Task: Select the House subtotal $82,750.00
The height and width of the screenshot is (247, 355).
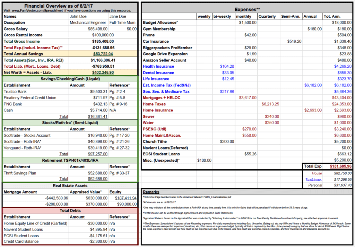Action: (x=343, y=173)
